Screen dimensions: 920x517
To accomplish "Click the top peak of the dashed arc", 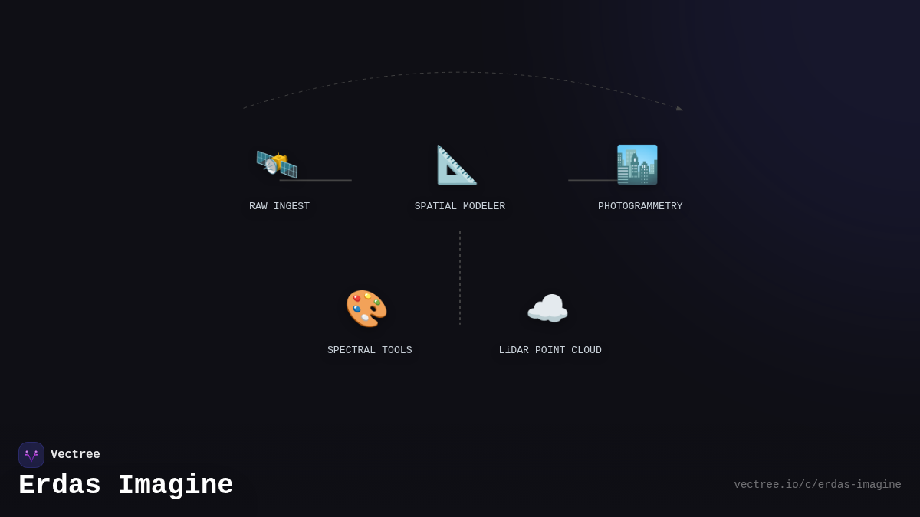I will point(460,73).
